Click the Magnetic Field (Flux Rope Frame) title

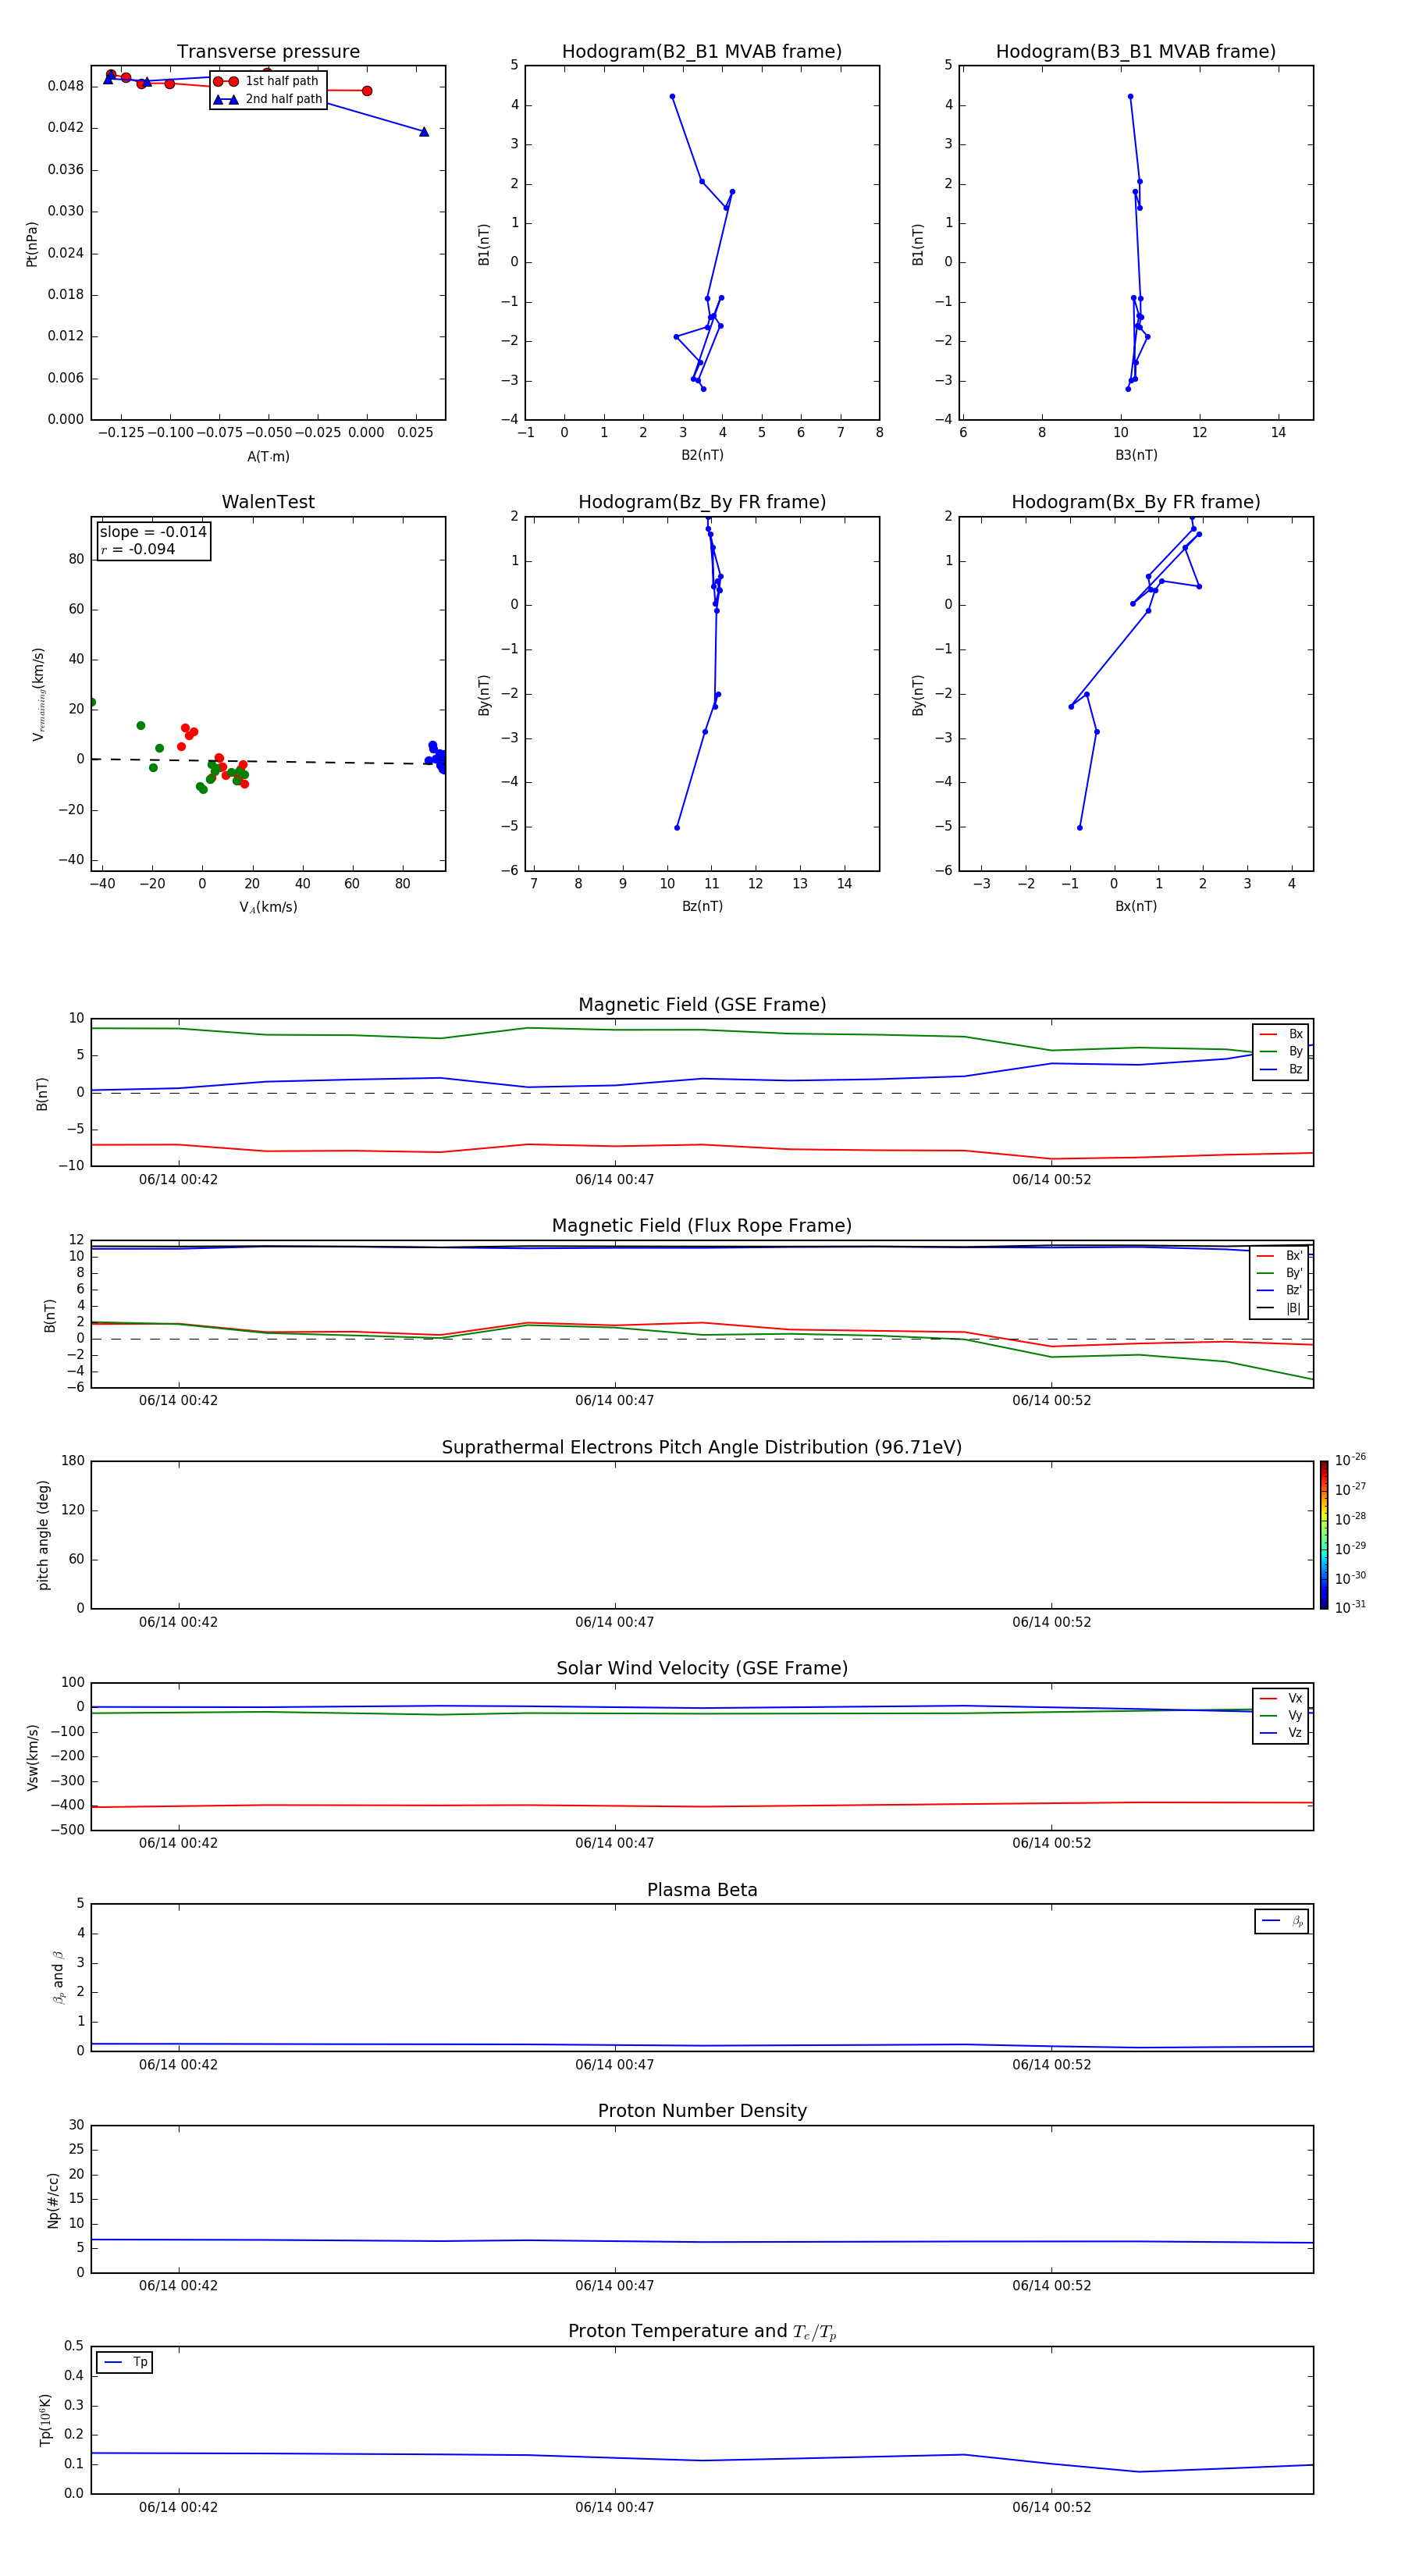coord(702,1225)
